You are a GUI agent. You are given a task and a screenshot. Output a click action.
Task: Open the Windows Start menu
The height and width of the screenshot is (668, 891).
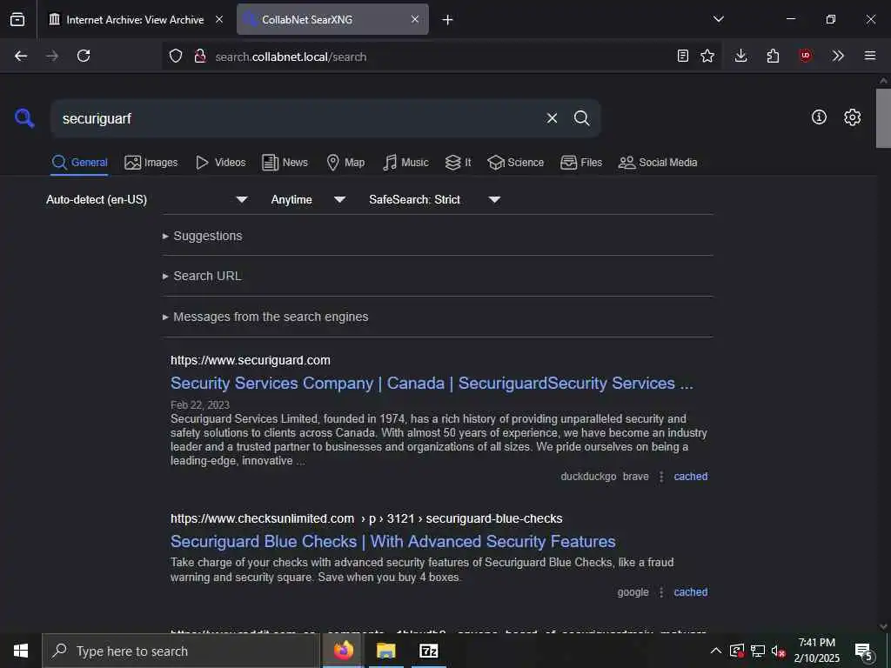21,651
